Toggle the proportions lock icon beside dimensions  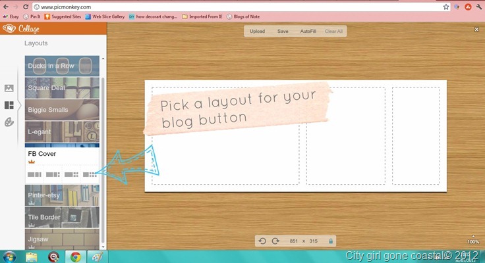click(x=331, y=241)
